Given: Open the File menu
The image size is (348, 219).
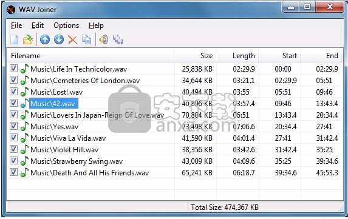Looking at the screenshot, I should pyautogui.click(x=16, y=25).
